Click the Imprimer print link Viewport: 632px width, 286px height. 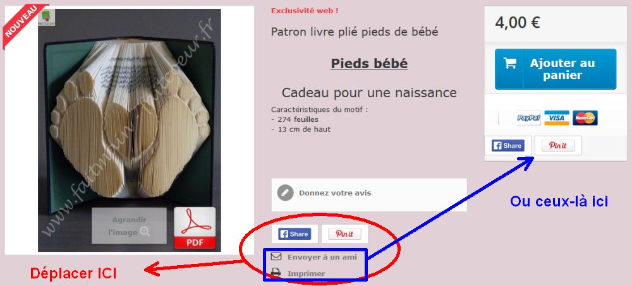[x=307, y=273]
